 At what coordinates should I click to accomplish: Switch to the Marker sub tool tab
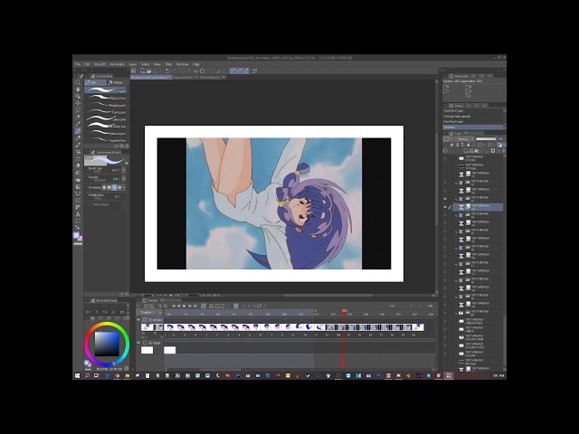[117, 82]
